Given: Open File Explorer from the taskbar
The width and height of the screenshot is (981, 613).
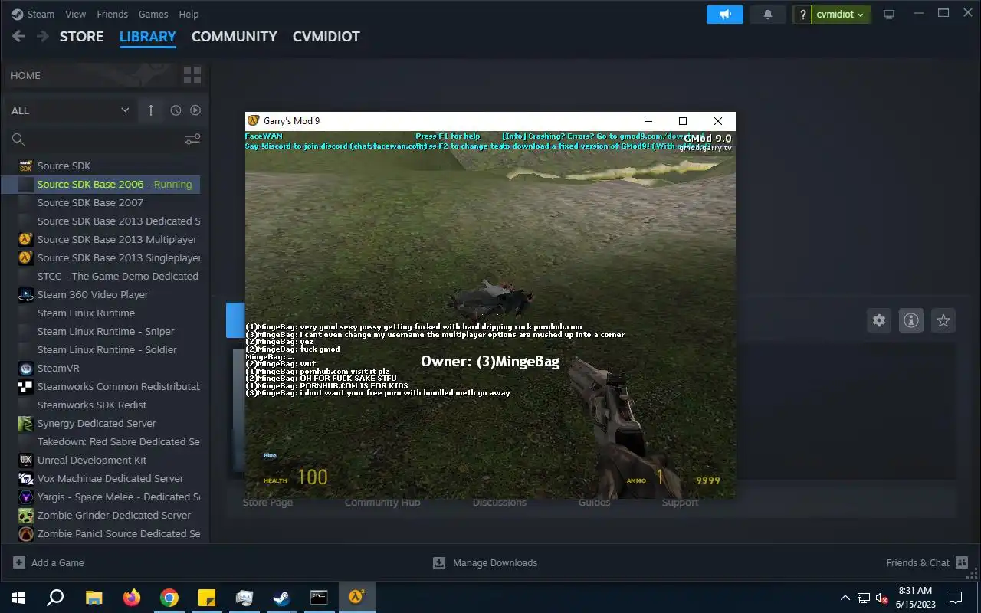Looking at the screenshot, I should click(x=94, y=598).
